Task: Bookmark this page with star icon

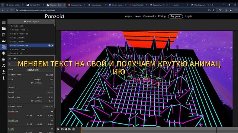Action: pyautogui.click(x=213, y=10)
